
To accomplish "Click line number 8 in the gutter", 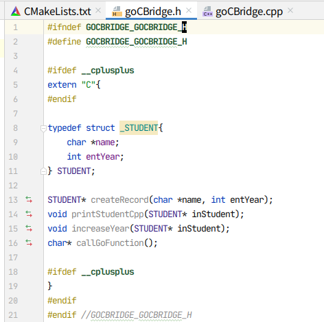I will [15, 128].
